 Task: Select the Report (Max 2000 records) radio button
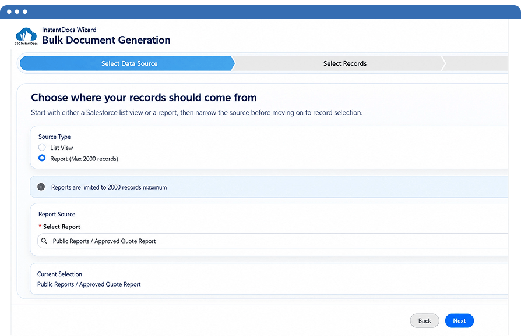42,158
